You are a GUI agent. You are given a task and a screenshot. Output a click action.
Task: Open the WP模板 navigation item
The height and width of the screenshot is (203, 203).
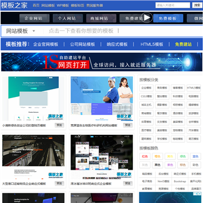63,6
